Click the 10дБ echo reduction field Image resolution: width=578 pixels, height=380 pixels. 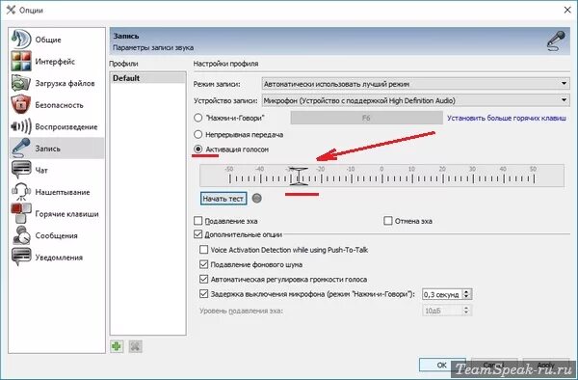[x=442, y=311]
